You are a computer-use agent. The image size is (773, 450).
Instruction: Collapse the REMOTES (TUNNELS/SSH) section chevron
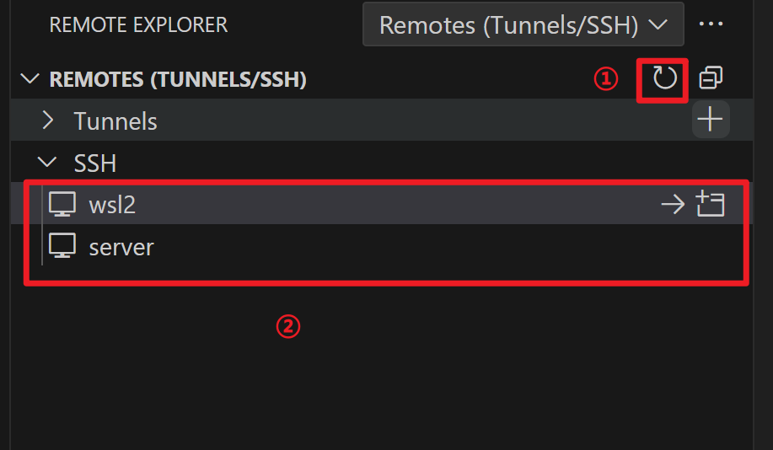coord(30,78)
